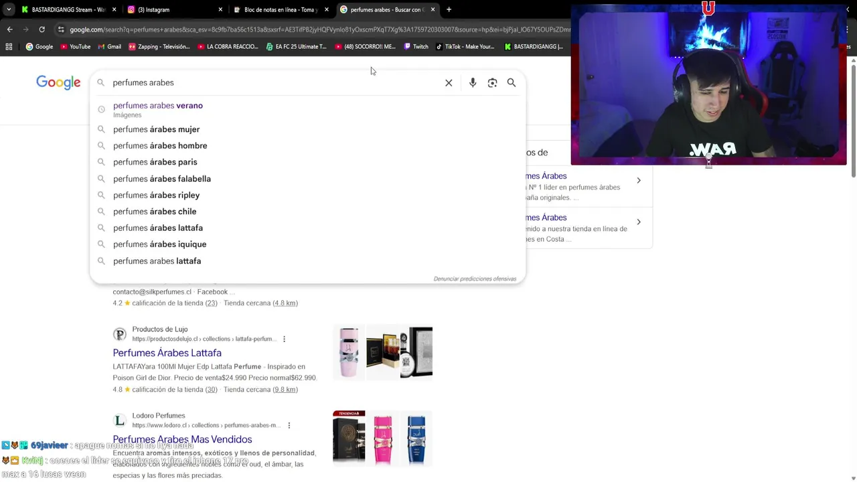Select suggestion perfumes árabes mujer

point(307,129)
